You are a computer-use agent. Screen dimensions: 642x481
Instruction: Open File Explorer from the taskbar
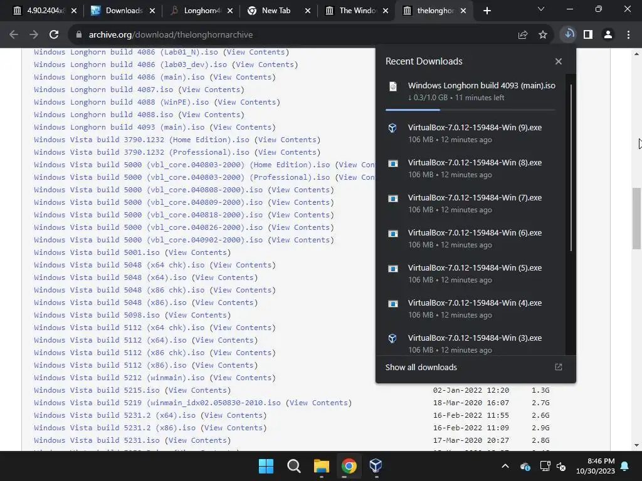pos(322,466)
